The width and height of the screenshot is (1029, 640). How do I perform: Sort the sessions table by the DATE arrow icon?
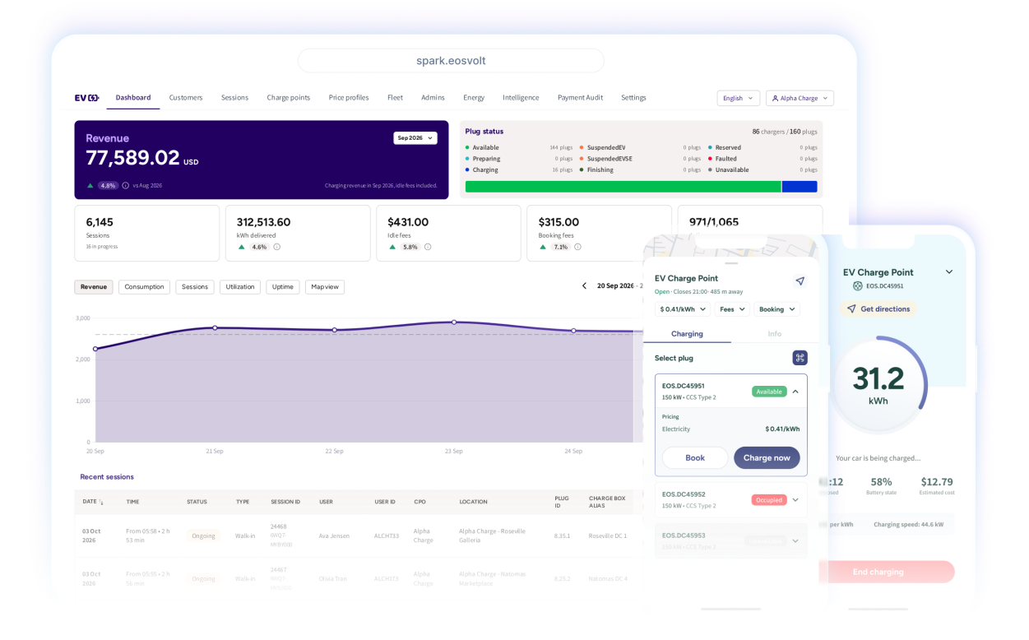[101, 502]
